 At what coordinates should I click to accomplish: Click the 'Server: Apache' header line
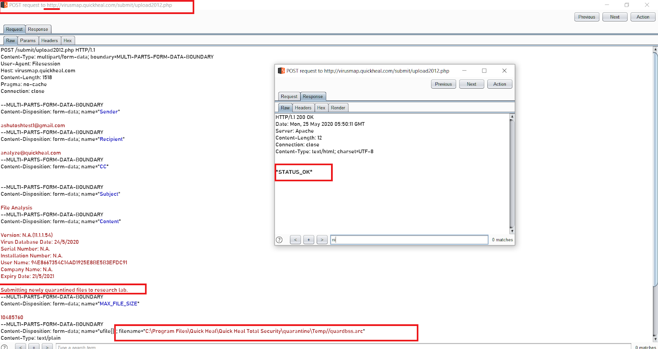coord(294,131)
